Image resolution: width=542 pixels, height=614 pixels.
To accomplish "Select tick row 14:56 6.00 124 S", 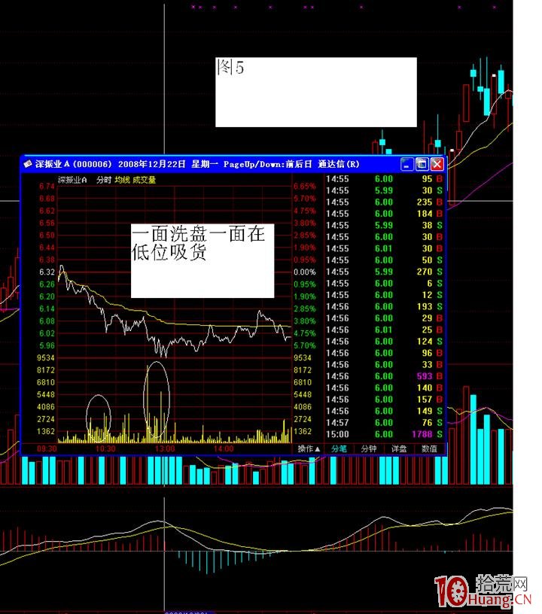I will (x=384, y=342).
